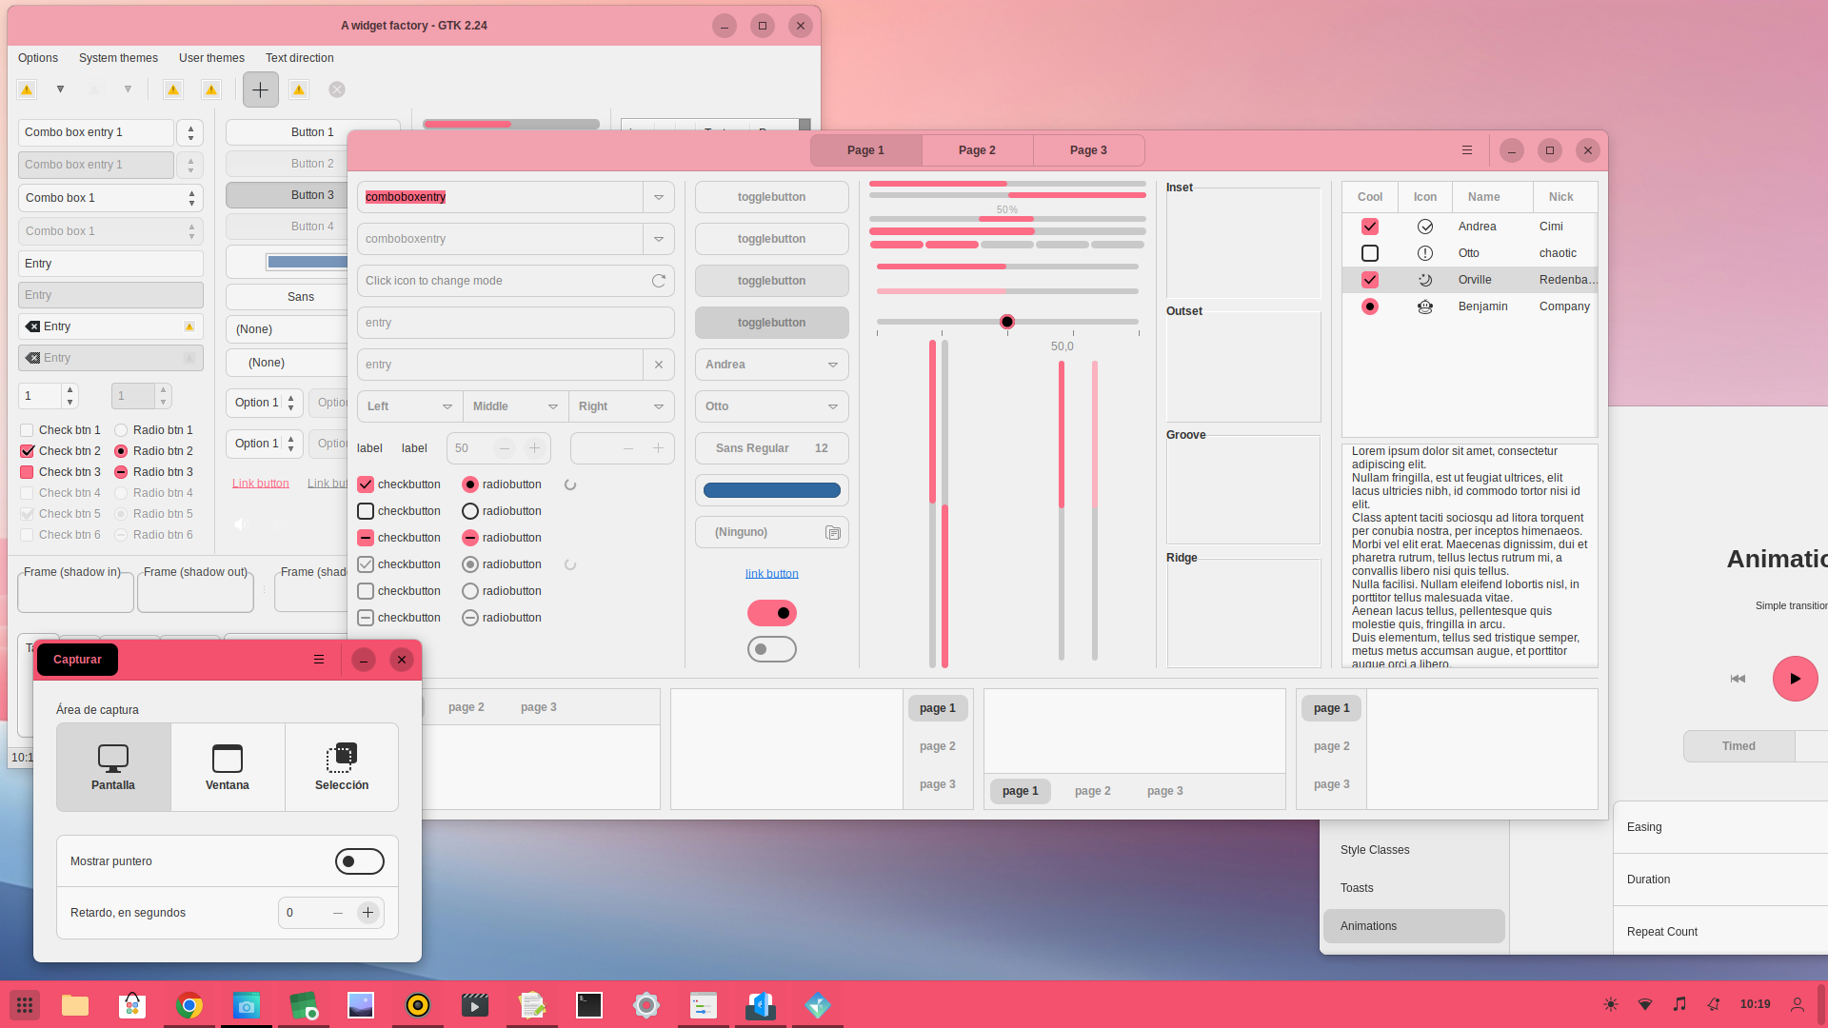Open the Andrea combo box
1828x1028 pixels.
pyautogui.click(x=772, y=365)
